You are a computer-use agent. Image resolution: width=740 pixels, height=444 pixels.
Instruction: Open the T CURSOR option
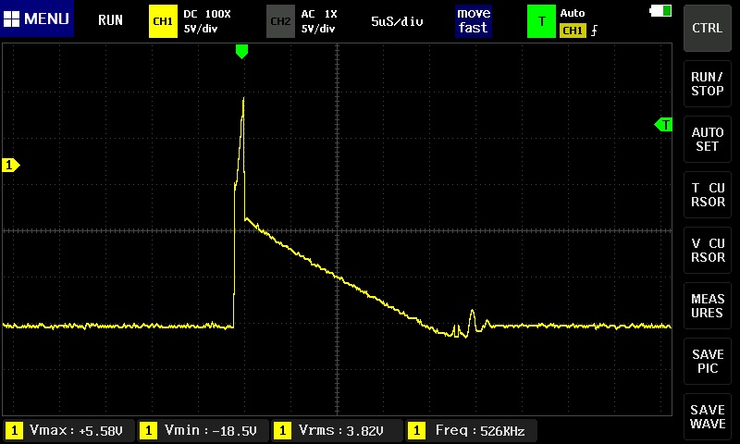click(708, 194)
